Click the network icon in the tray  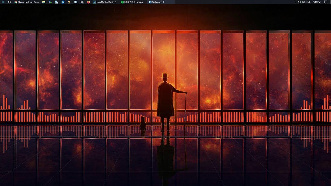(299, 2)
